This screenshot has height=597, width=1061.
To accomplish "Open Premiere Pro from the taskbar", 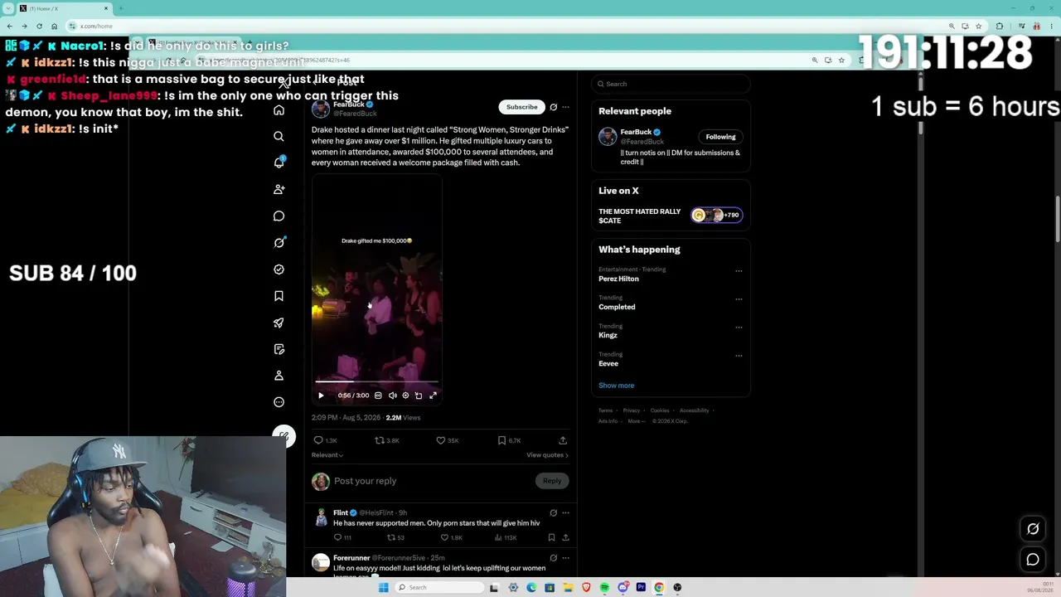I will (641, 587).
